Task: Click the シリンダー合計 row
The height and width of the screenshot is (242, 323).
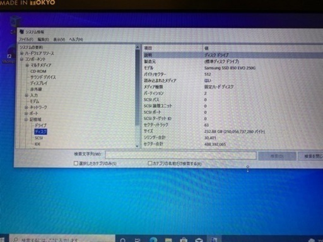Action: coord(233,138)
